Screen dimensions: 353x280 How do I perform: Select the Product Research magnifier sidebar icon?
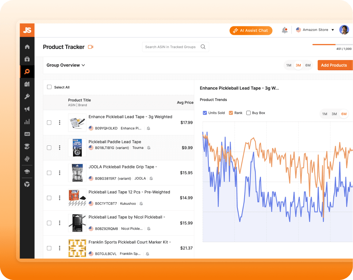(x=27, y=72)
